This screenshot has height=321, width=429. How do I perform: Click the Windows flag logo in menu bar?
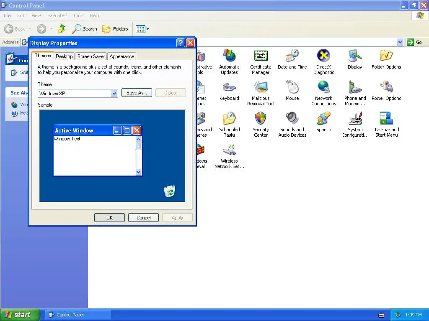point(420,15)
